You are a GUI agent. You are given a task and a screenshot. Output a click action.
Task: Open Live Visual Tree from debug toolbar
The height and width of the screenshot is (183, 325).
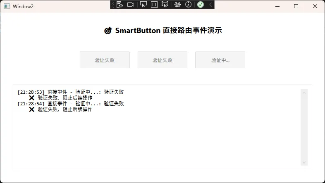120,5
